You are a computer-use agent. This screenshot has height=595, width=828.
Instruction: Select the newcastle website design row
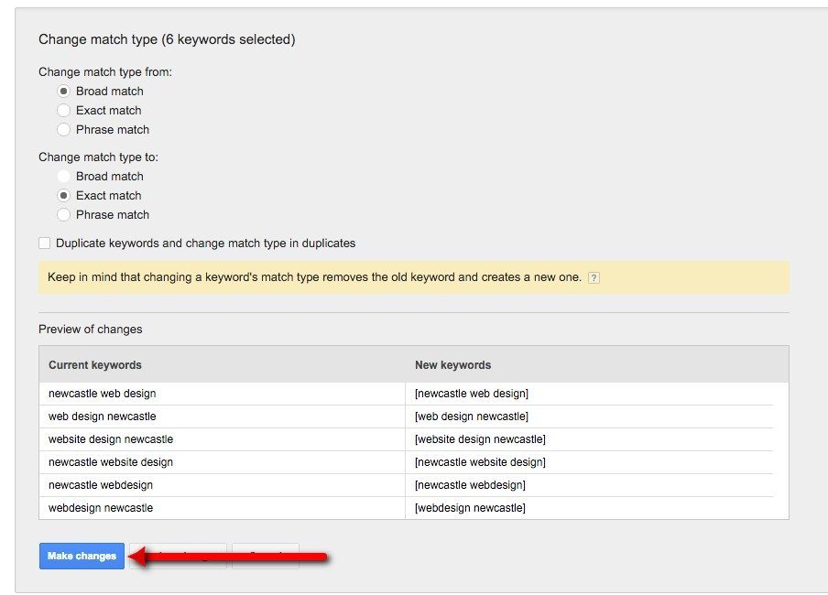click(110, 461)
